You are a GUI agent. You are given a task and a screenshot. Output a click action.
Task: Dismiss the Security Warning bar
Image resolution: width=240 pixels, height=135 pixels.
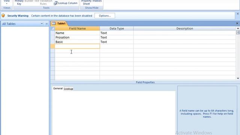pyautogui.click(x=238, y=14)
